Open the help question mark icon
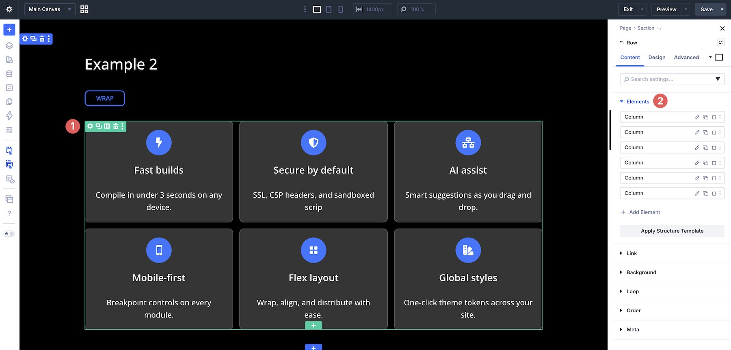Image resolution: width=731 pixels, height=350 pixels. tap(9, 213)
